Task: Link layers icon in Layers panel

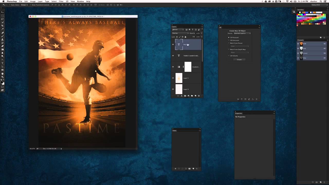Action: tap(178, 96)
